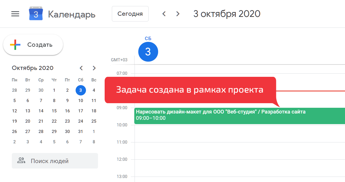
Task: Select October 12 in the mini calendar
Action: click(x=14, y=111)
